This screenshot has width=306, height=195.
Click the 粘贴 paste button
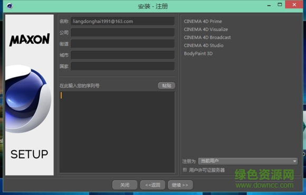click(167, 85)
